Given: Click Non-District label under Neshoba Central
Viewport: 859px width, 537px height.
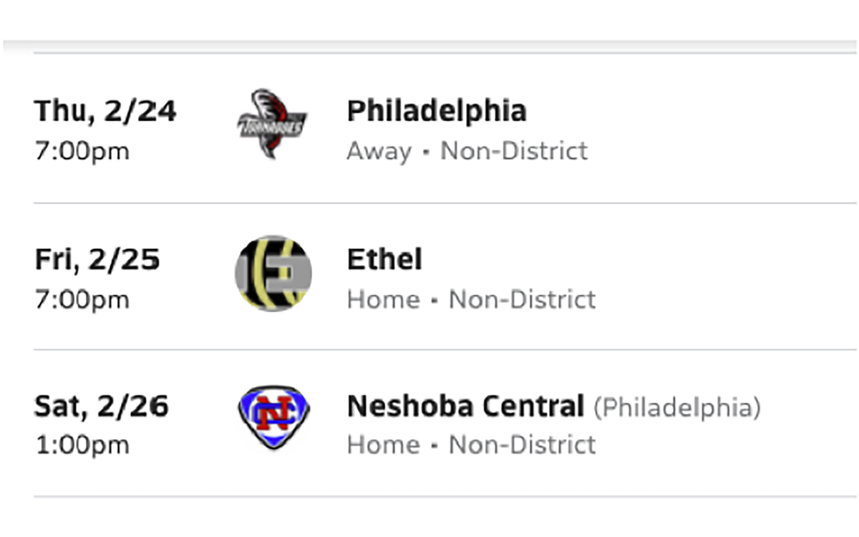Looking at the screenshot, I should (522, 445).
